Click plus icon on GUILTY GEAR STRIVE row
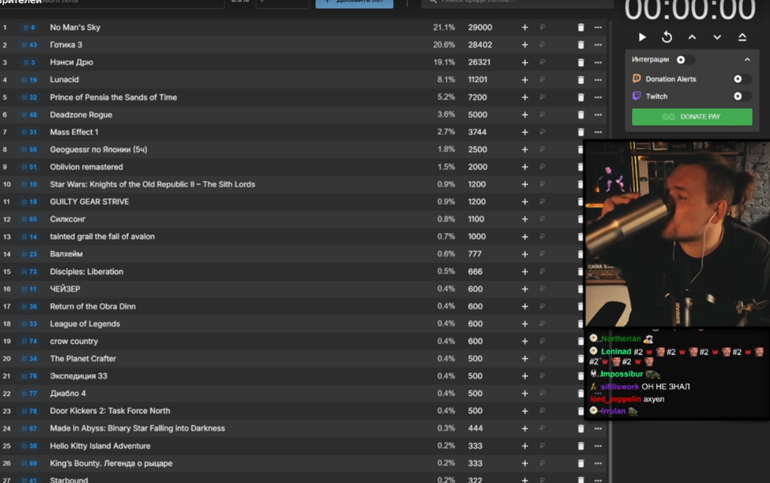770x483 pixels. 525,202
